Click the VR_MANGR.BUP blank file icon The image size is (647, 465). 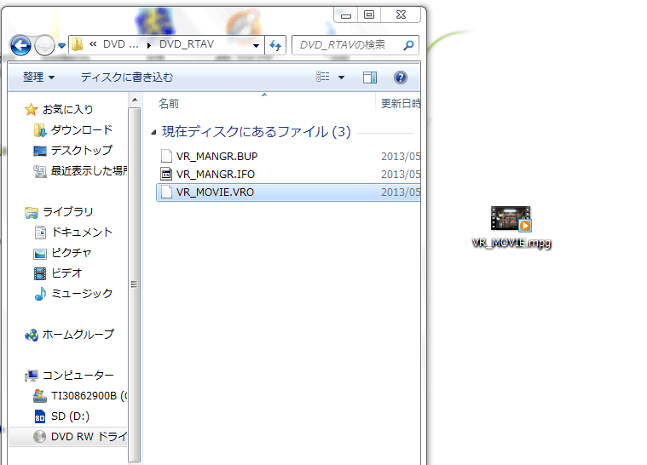tap(166, 156)
